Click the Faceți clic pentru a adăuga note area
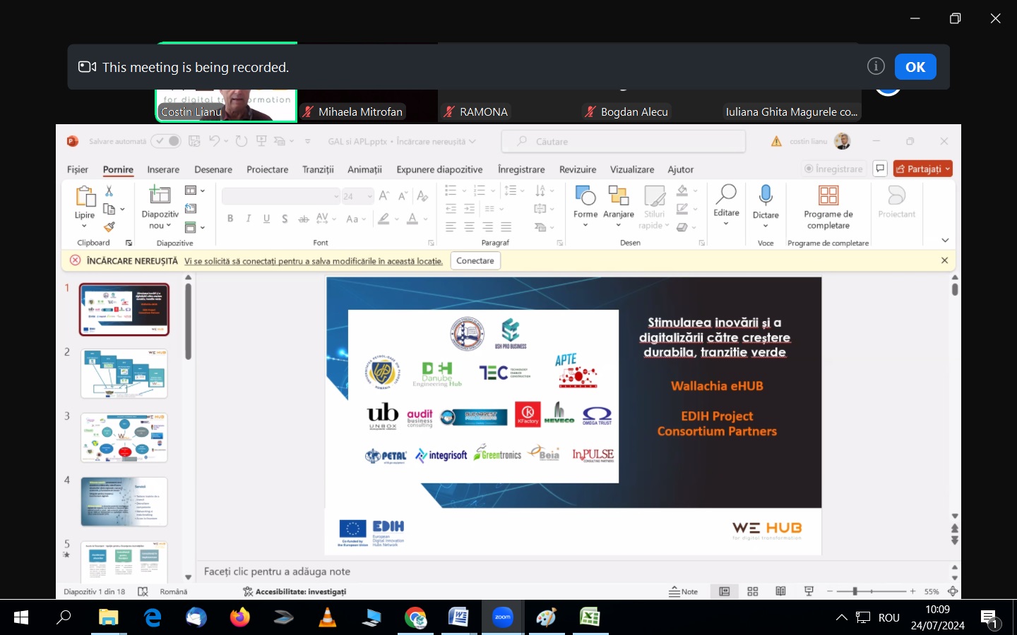Screen dimensions: 1017x635 click(277, 571)
